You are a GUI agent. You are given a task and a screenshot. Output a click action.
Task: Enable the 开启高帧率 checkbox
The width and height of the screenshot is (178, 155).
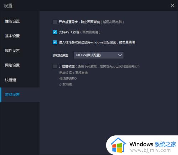55,66
